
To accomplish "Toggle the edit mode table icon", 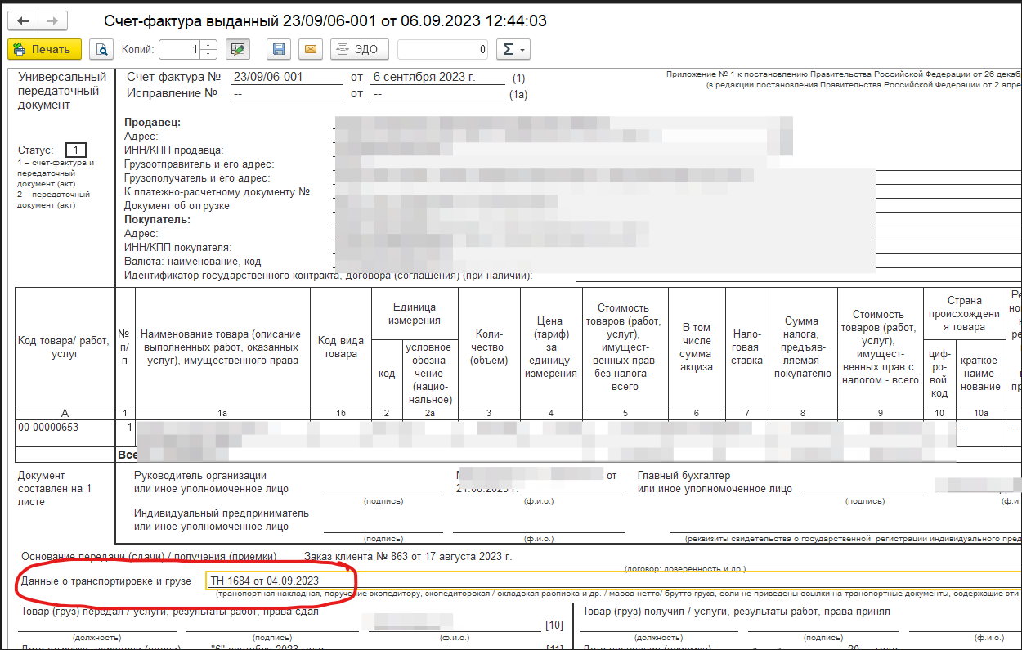I will coord(238,50).
